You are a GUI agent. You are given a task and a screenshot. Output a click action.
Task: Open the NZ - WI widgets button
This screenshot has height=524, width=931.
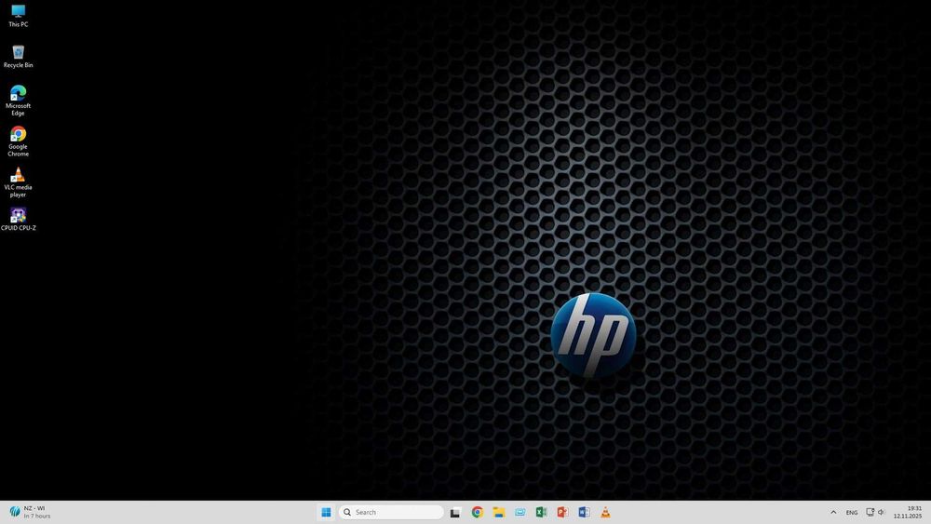click(x=31, y=512)
